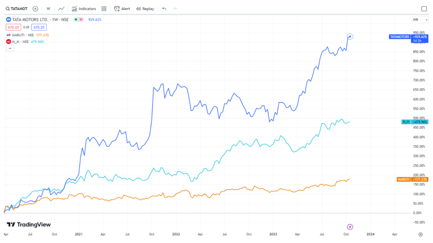
Task: Click the 0.00% price axis label
Action: point(417,213)
